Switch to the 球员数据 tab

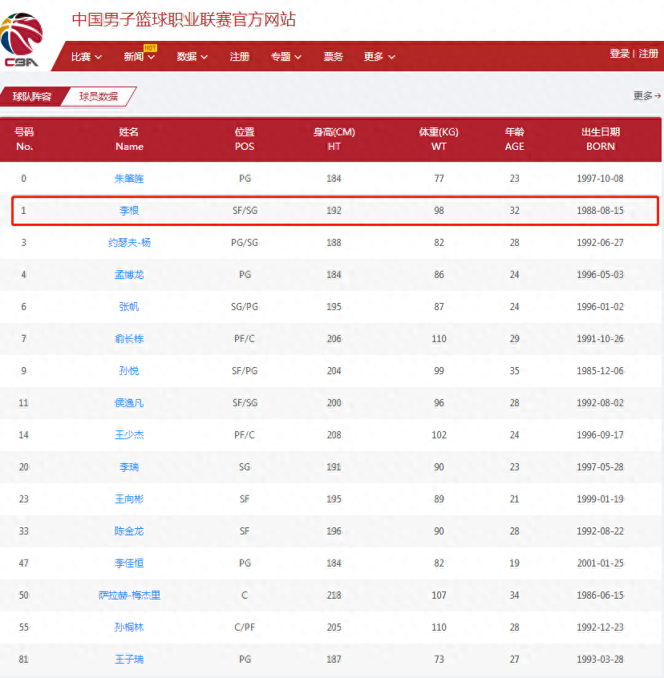click(x=98, y=97)
